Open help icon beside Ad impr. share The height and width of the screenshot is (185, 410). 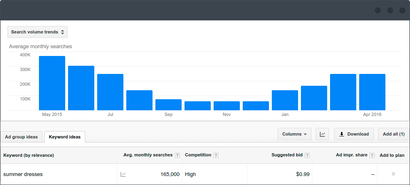click(372, 155)
